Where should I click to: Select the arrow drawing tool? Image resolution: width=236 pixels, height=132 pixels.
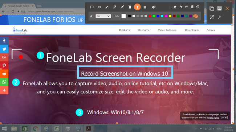(x=114, y=7)
